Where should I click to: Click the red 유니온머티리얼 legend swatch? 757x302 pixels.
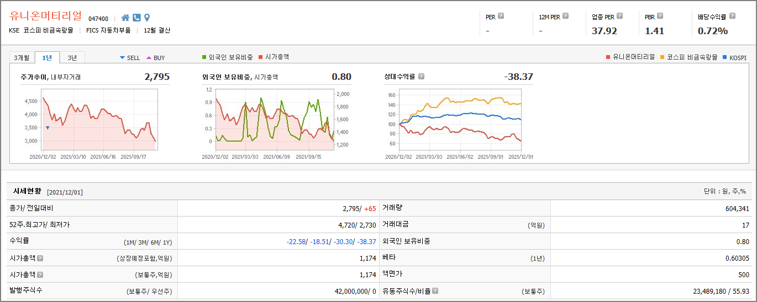[608, 57]
